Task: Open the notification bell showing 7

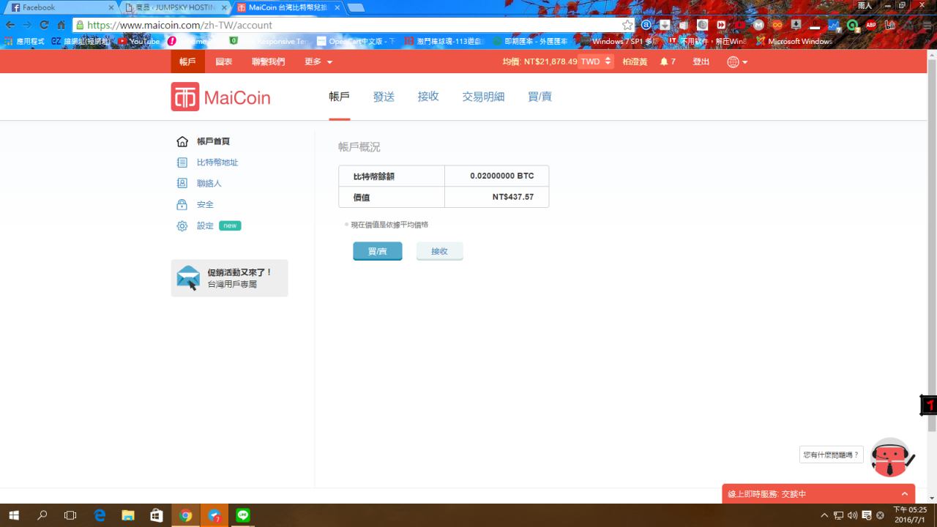Action: tap(667, 62)
